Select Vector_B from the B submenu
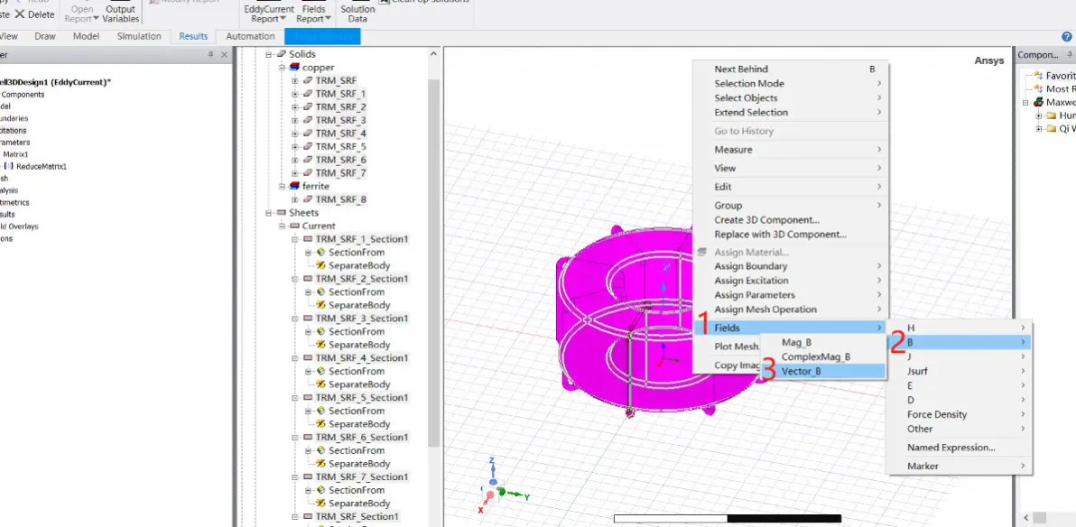1076x527 pixels. pyautogui.click(x=823, y=371)
